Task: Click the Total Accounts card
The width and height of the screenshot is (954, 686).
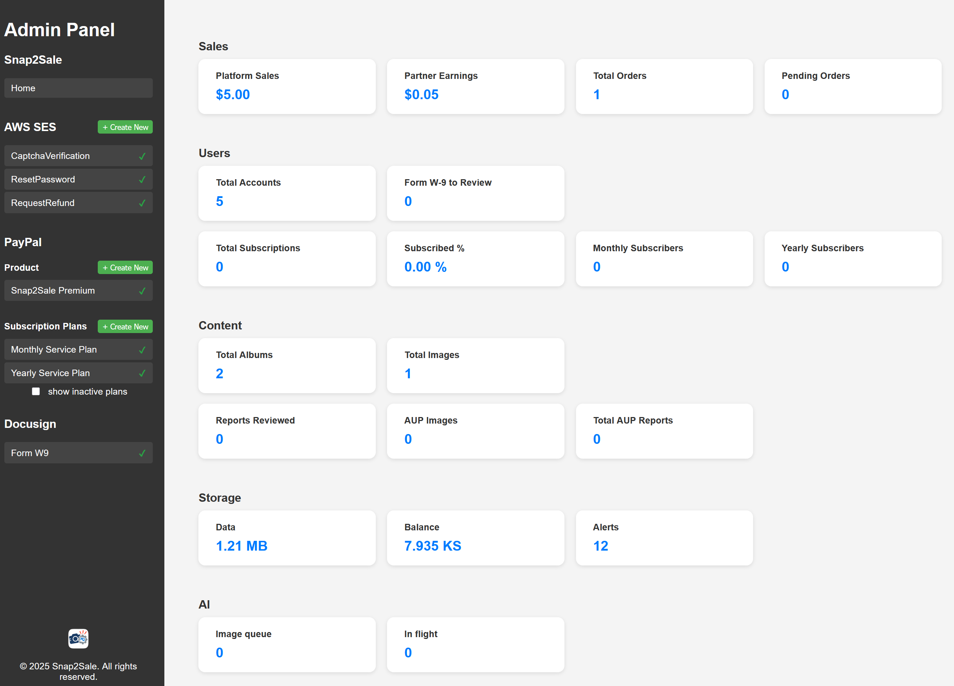Action: click(287, 193)
